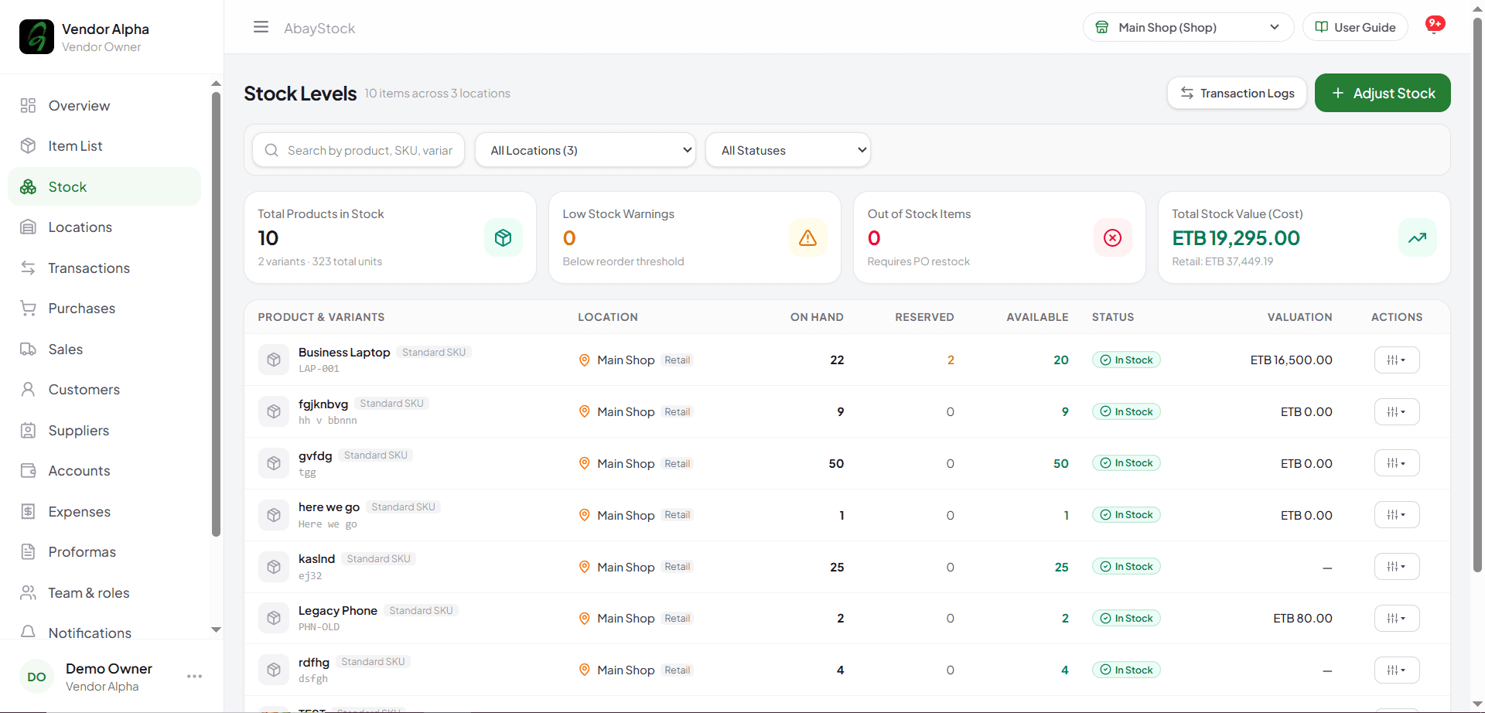
Task: Expand the All Locations (3) filter
Action: tap(585, 150)
